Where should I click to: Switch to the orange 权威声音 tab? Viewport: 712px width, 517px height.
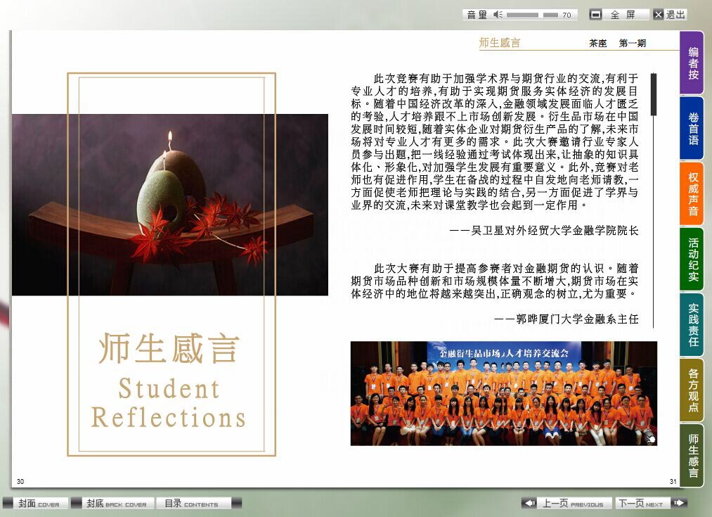[693, 193]
